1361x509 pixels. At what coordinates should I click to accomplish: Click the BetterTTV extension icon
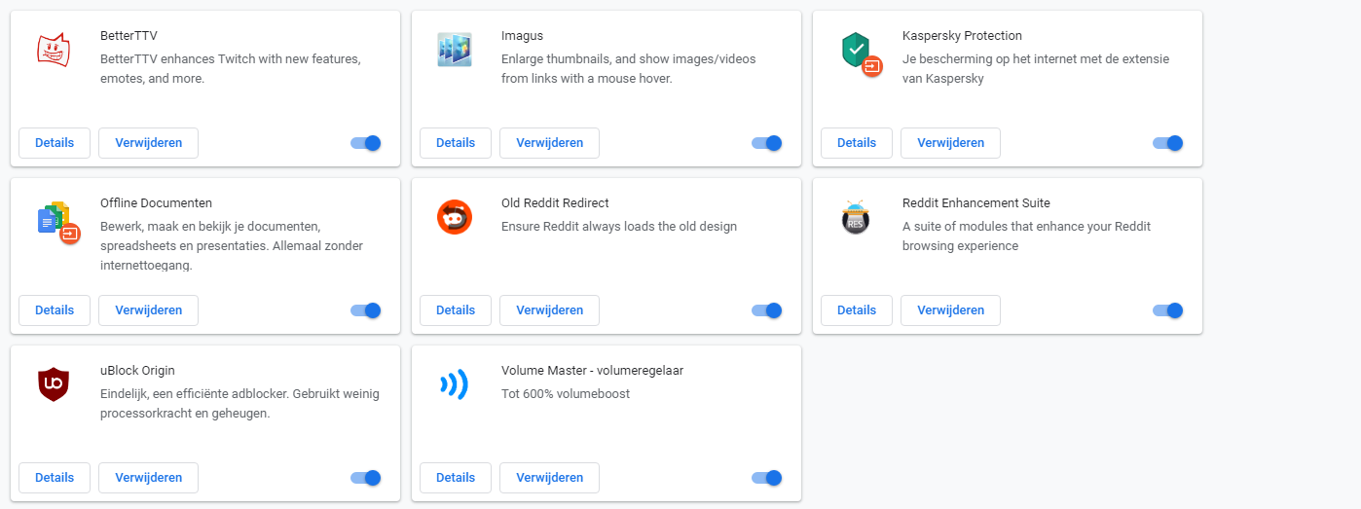(x=54, y=50)
